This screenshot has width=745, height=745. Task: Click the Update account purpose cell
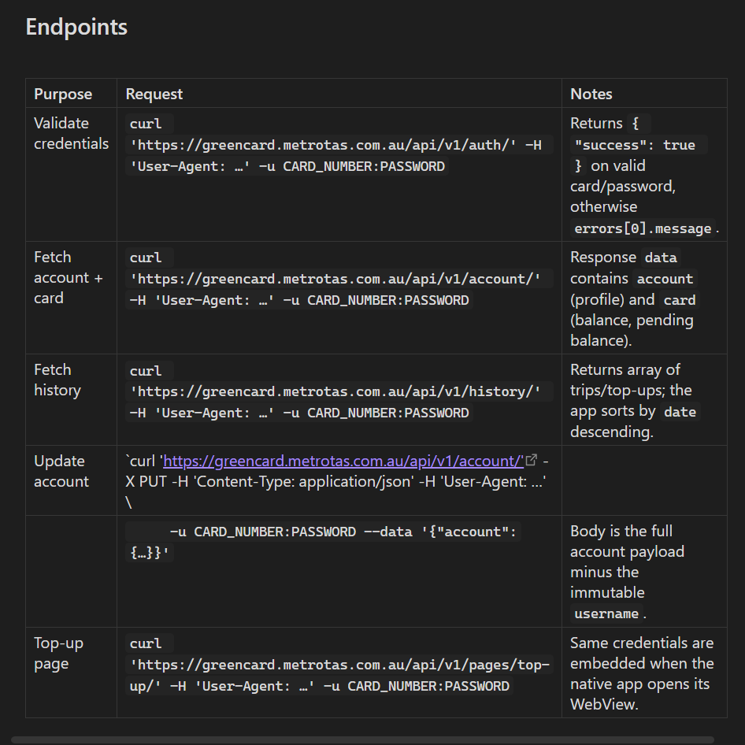[x=61, y=471]
